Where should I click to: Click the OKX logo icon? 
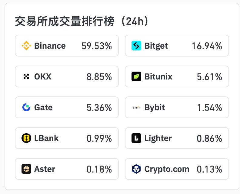pyautogui.click(x=26, y=77)
